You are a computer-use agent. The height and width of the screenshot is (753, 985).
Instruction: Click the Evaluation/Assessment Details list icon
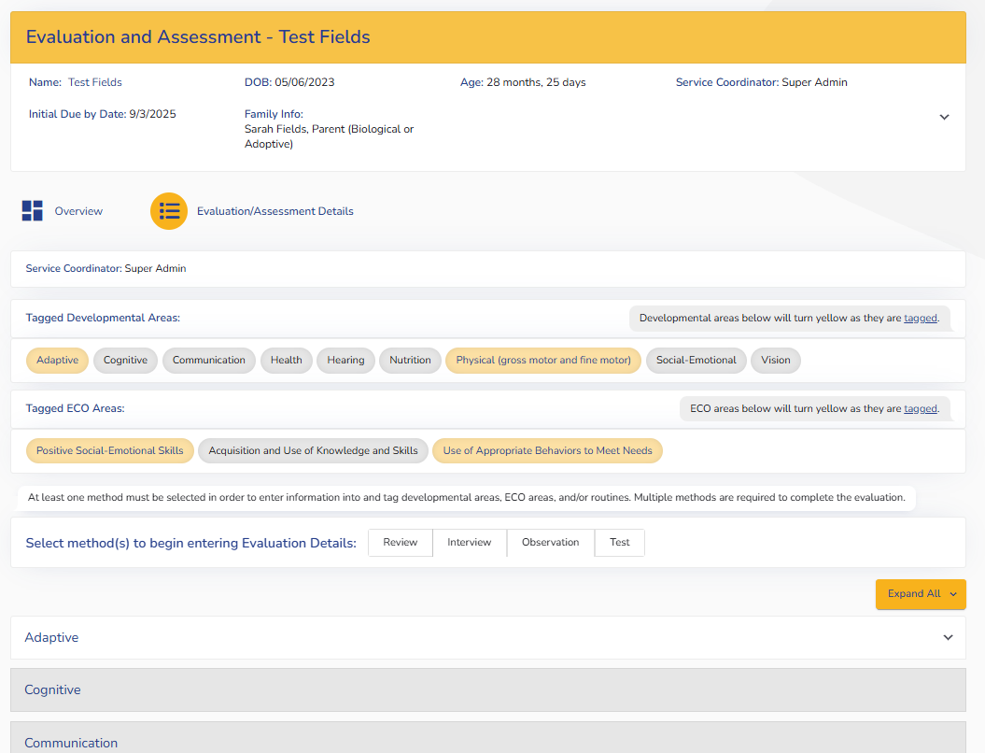(169, 211)
